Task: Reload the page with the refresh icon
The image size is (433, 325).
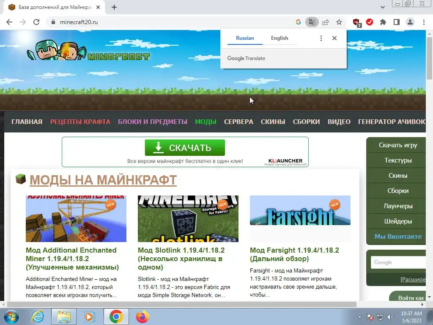Action: [x=36, y=22]
